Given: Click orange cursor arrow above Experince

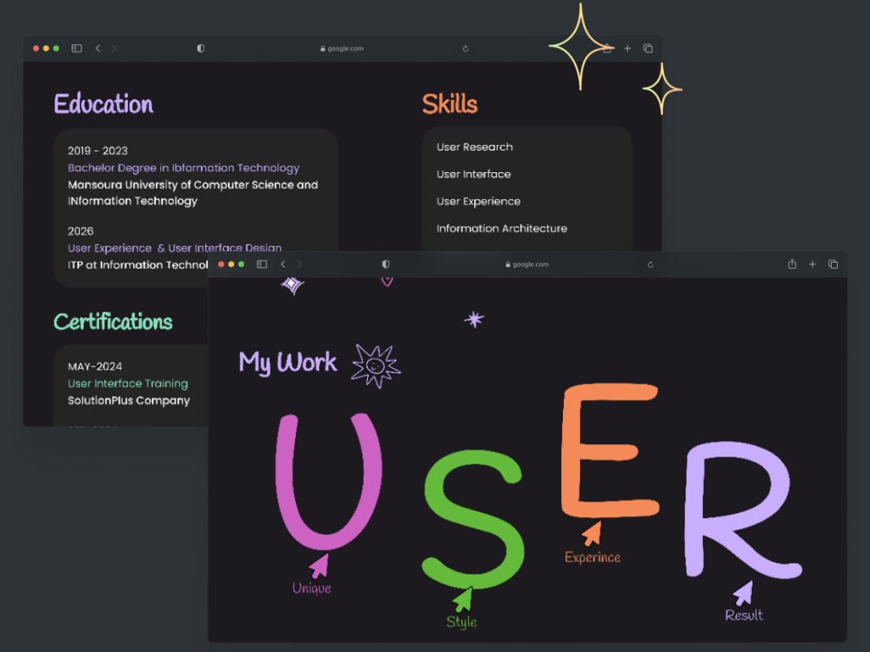Looking at the screenshot, I should click(592, 534).
